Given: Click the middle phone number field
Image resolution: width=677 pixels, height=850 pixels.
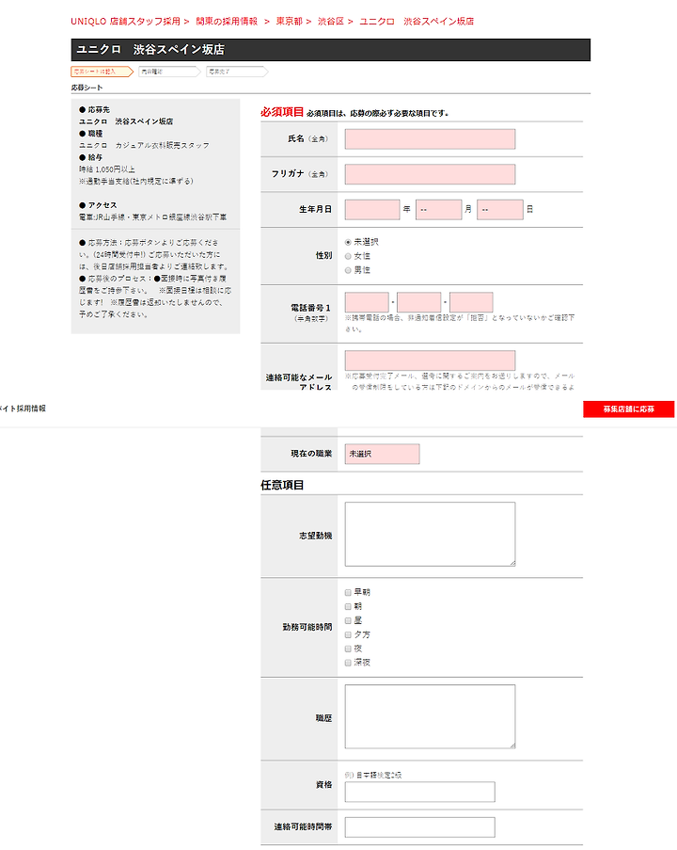Looking at the screenshot, I should 418,302.
